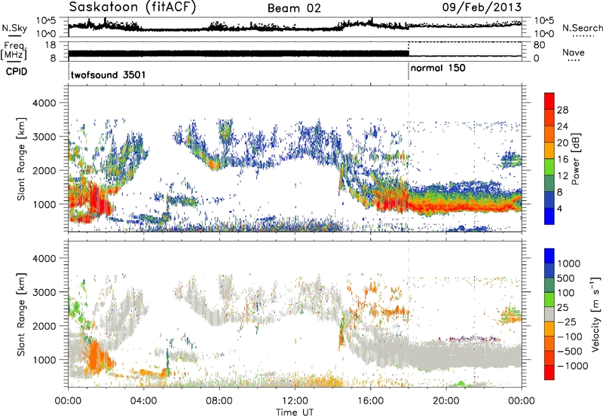Screen dimensions: 603x417
Task: Click the gray segment of velocity color bar
Action: 549,314
